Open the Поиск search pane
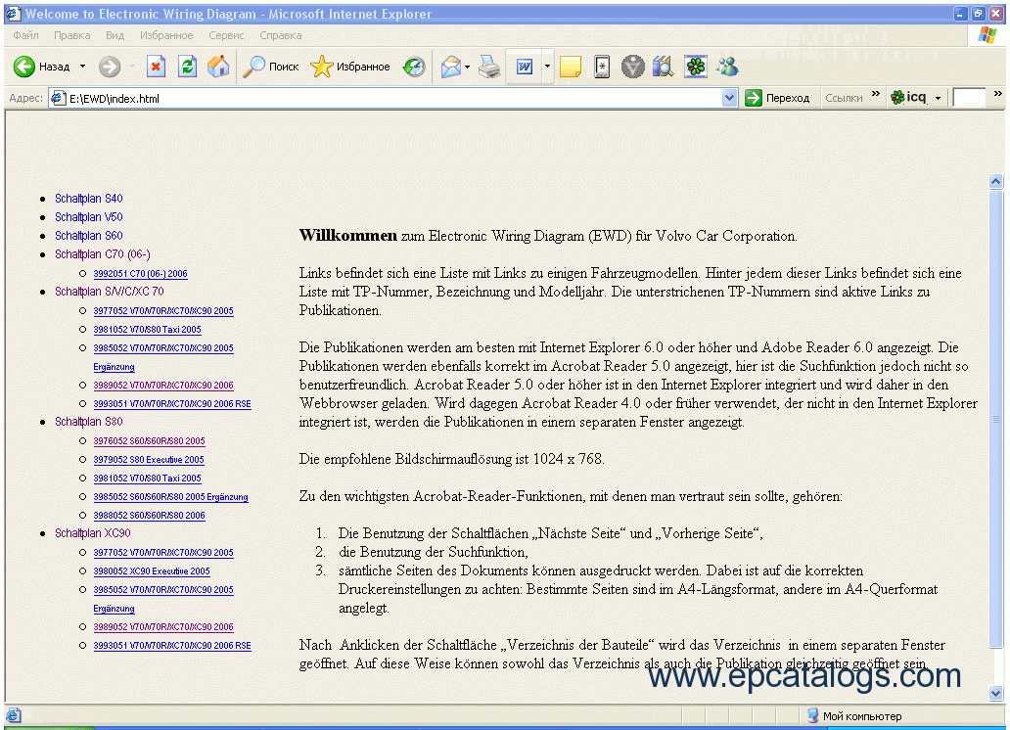1010x730 pixels. point(271,67)
